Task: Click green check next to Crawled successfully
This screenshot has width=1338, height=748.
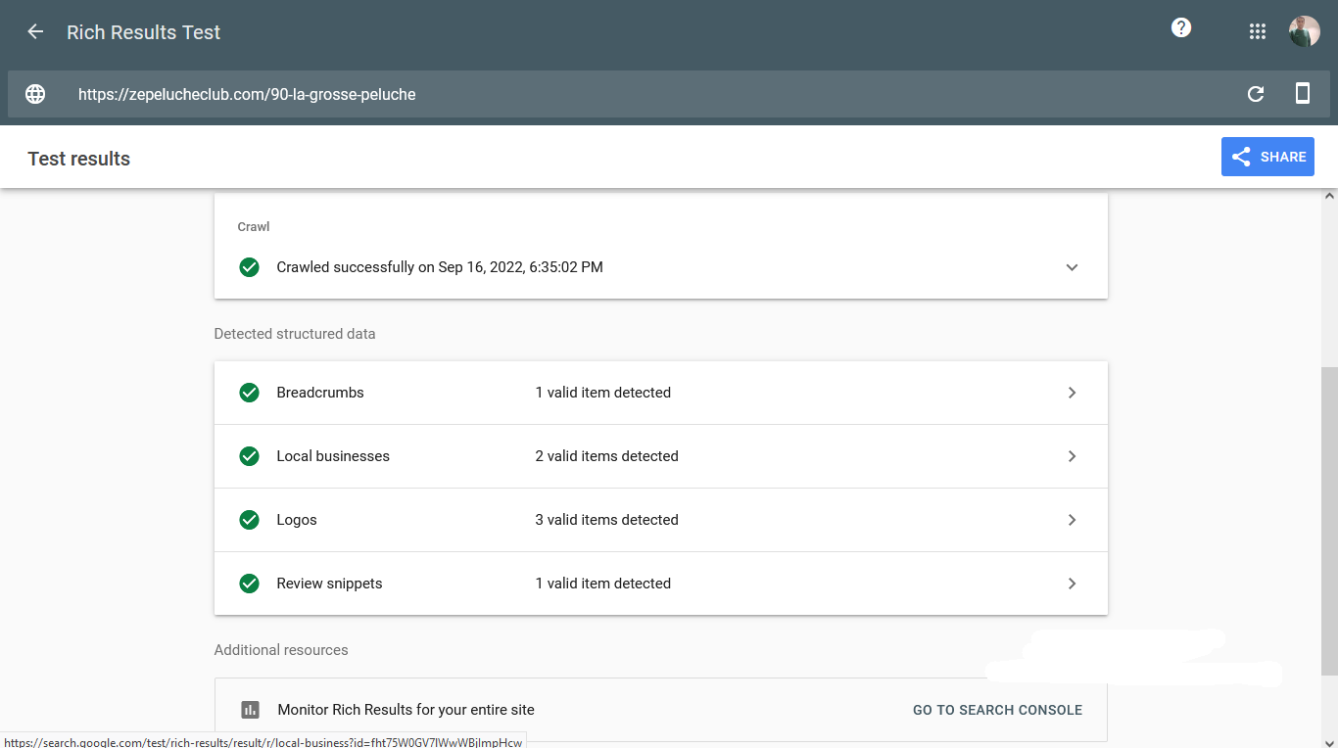Action: (250, 267)
